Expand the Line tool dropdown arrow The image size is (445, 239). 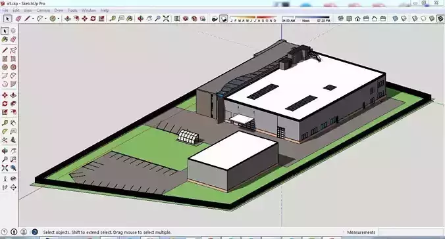coord(33,18)
